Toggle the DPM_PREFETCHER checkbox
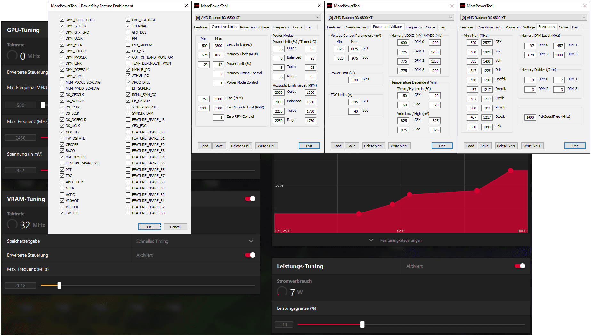The image size is (591, 336). coord(62,20)
